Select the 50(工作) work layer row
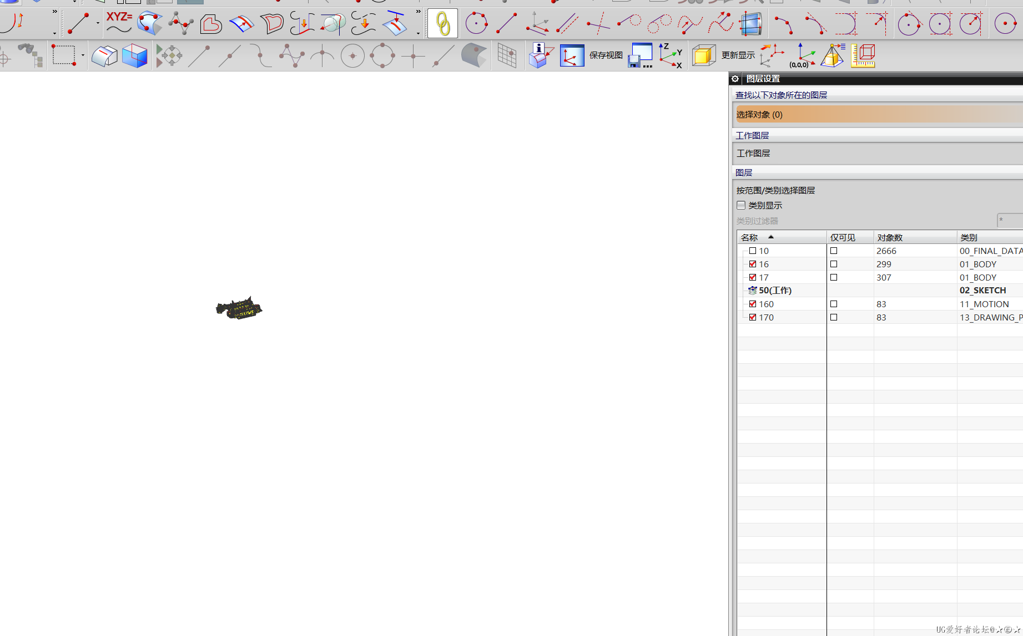 [880, 291]
